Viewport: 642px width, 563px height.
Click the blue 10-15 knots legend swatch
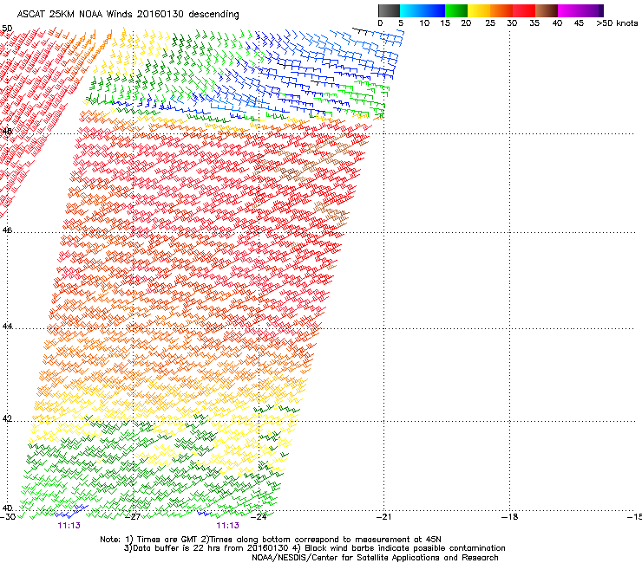pos(434,10)
